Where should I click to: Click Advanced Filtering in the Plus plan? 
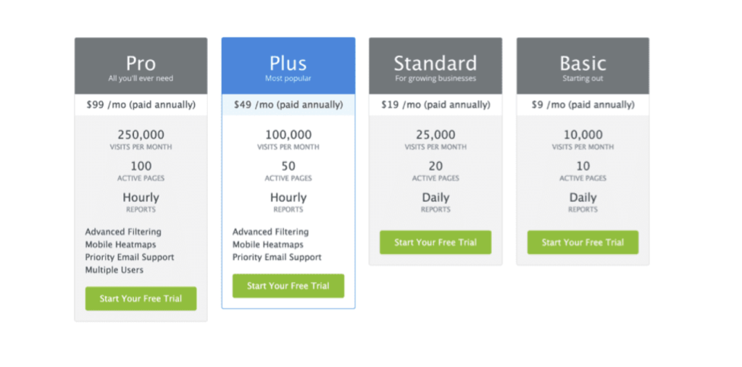click(x=270, y=232)
